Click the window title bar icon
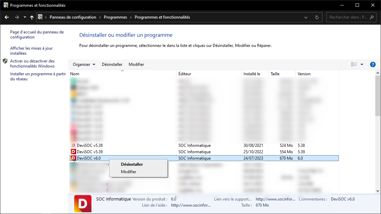 [x=6, y=5]
